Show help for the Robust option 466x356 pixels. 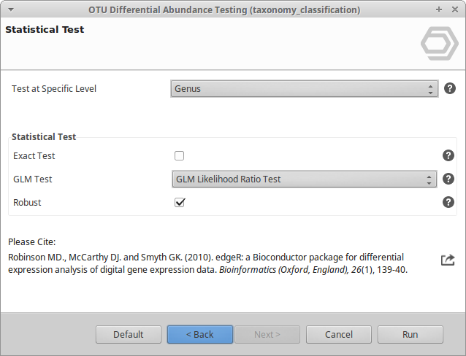(448, 202)
